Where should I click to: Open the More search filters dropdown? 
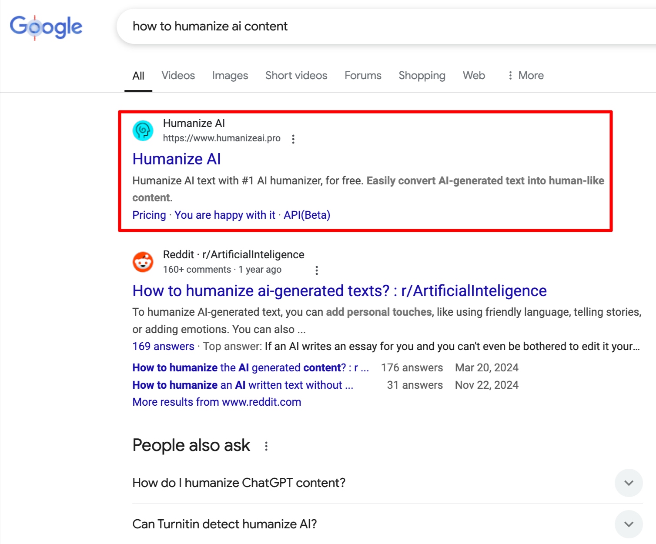[525, 76]
